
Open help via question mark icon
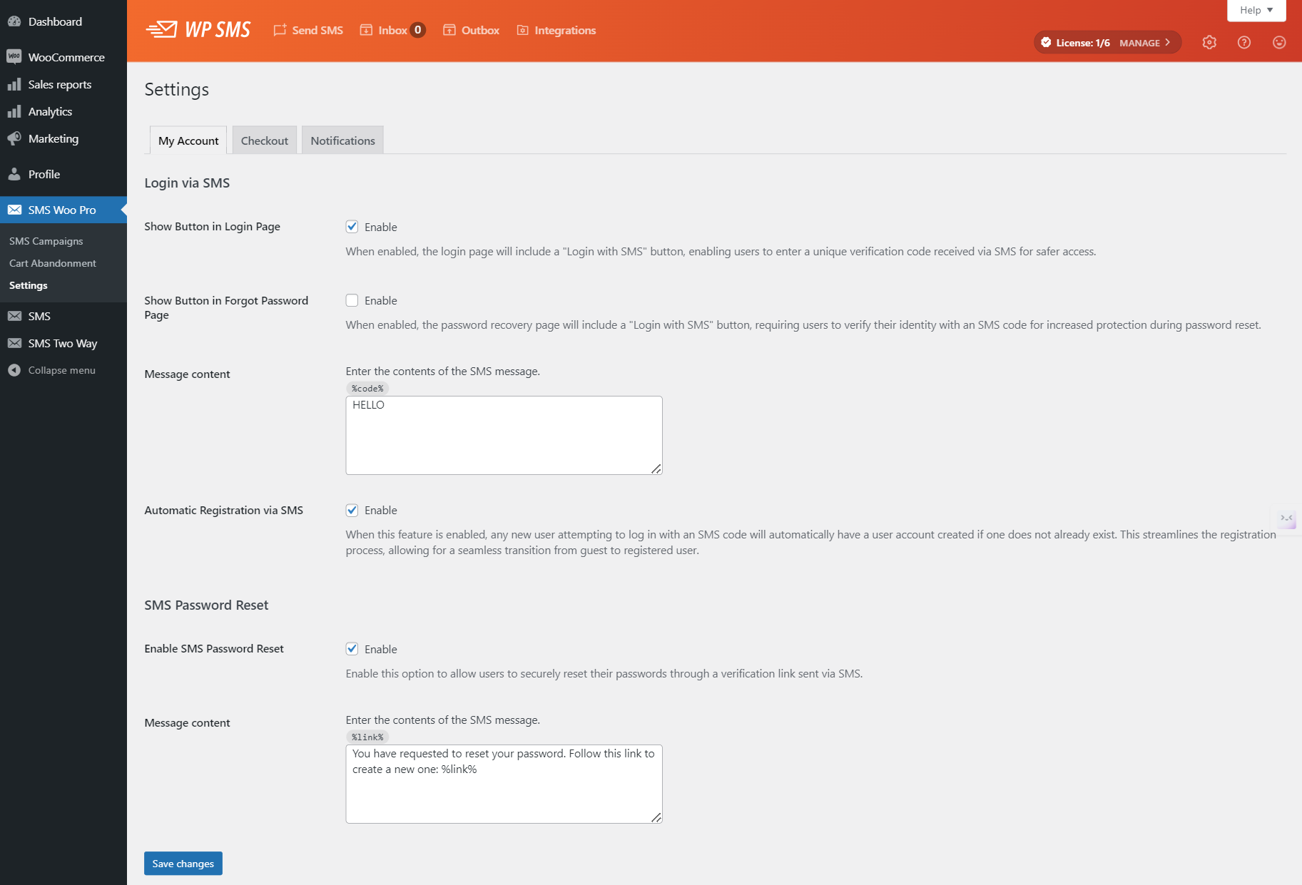(1244, 42)
